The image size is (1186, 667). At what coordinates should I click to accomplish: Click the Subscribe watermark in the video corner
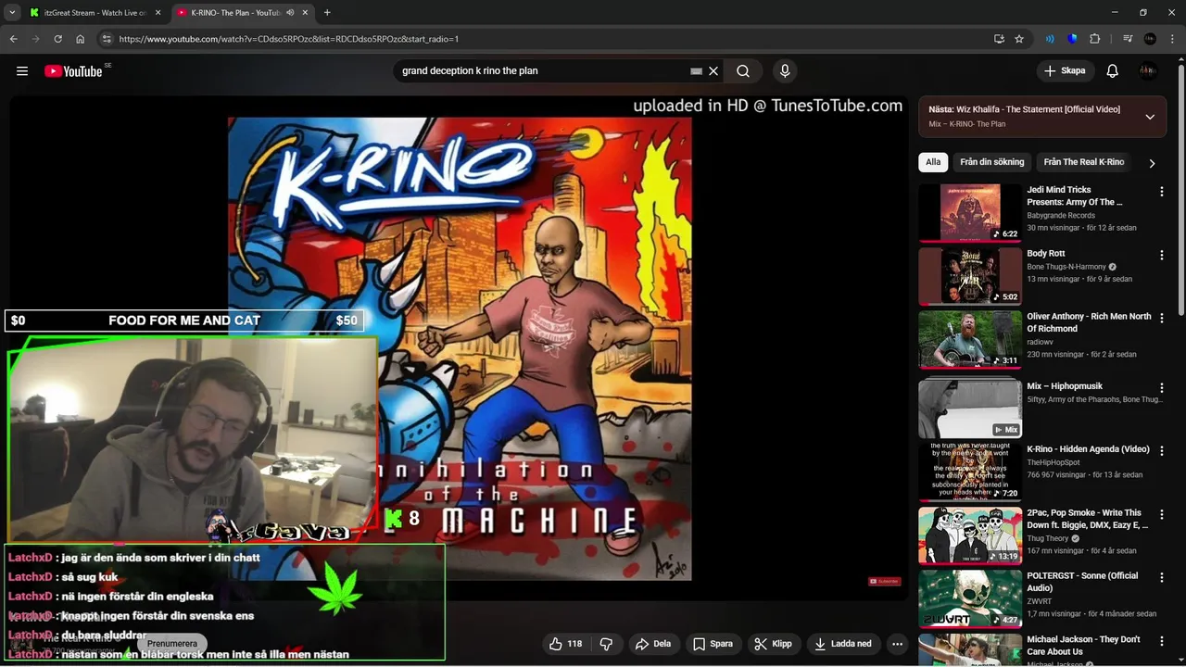pos(884,582)
